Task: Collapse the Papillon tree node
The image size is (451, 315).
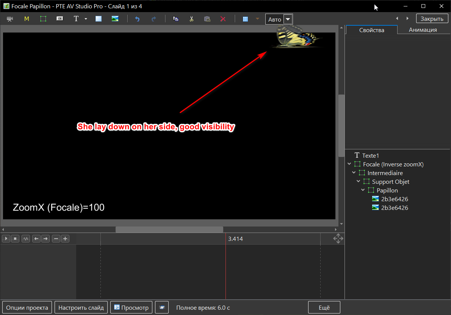Action: pos(363,190)
